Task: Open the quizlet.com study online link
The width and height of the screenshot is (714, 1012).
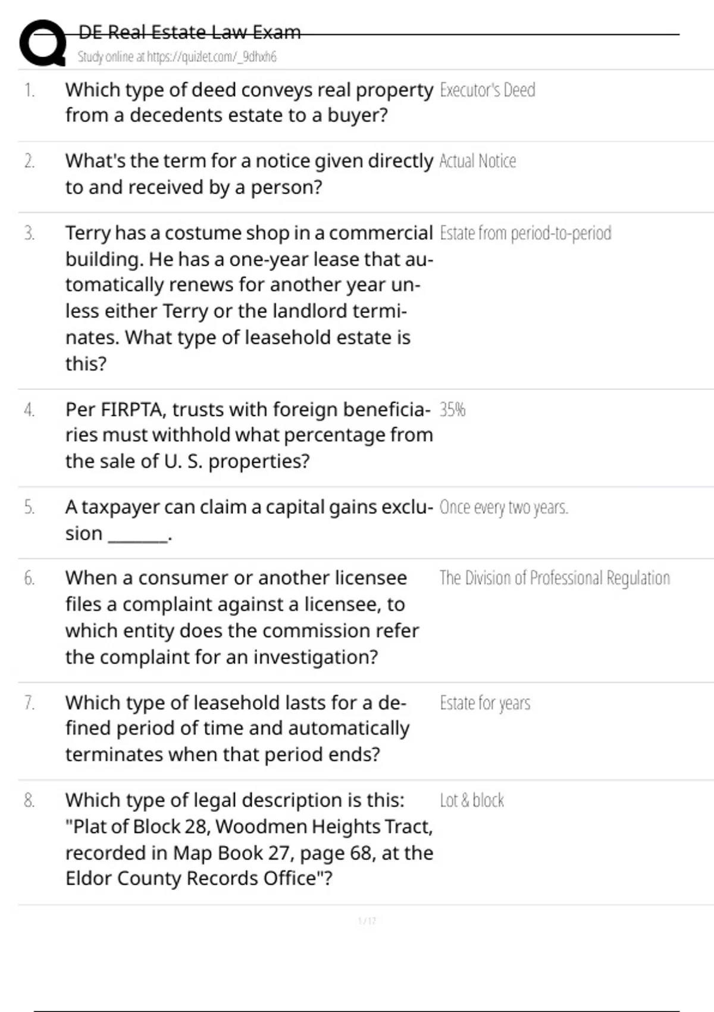Action: [177, 57]
